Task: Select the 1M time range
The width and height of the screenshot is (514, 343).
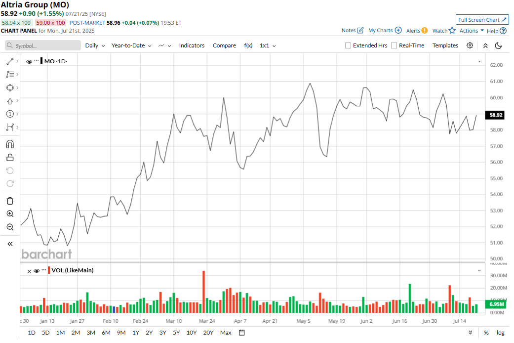Action: [60, 333]
